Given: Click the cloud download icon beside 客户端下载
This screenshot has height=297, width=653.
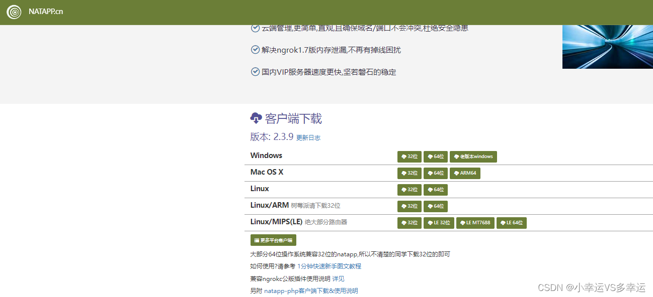Looking at the screenshot, I should [x=256, y=118].
